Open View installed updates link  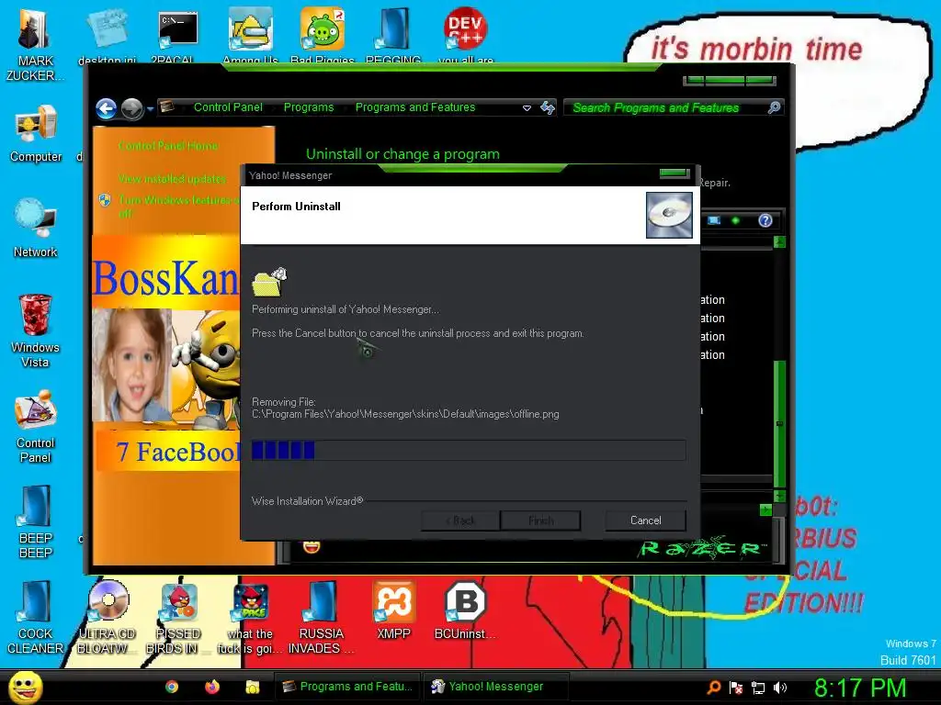172,179
